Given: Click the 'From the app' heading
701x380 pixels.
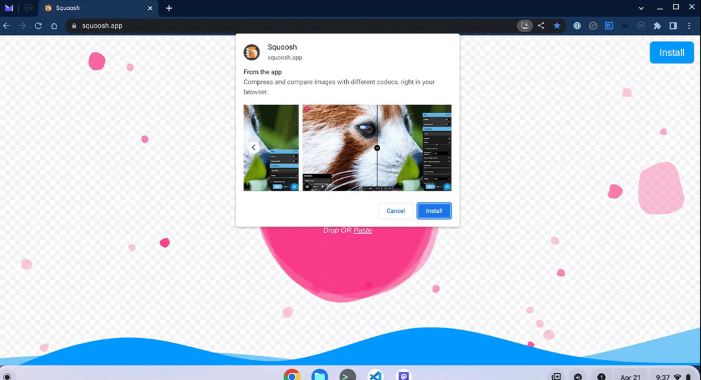Looking at the screenshot, I should coord(263,72).
